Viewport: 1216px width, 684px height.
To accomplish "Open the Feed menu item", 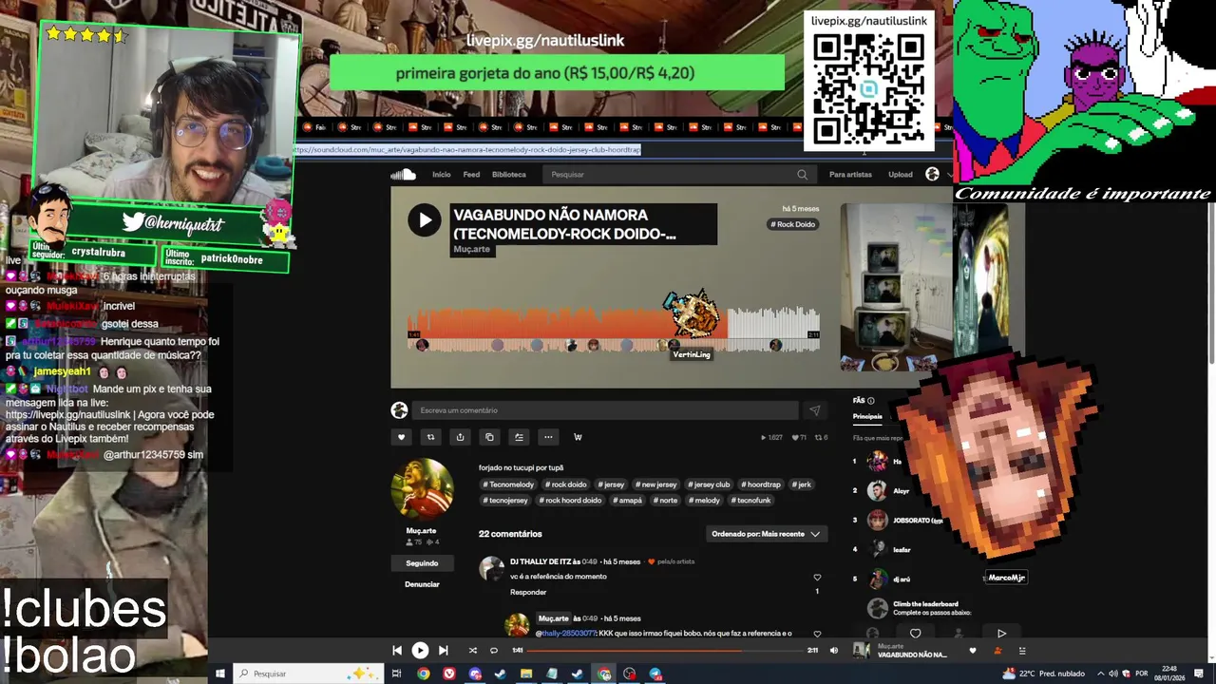I will (x=471, y=175).
